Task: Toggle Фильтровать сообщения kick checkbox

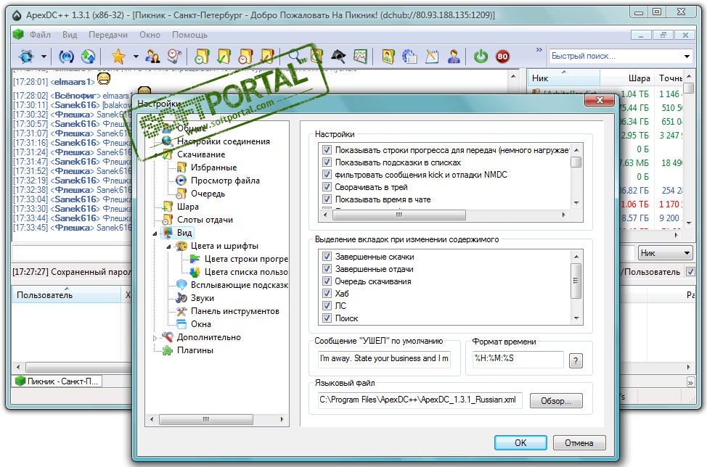Action: 327,174
